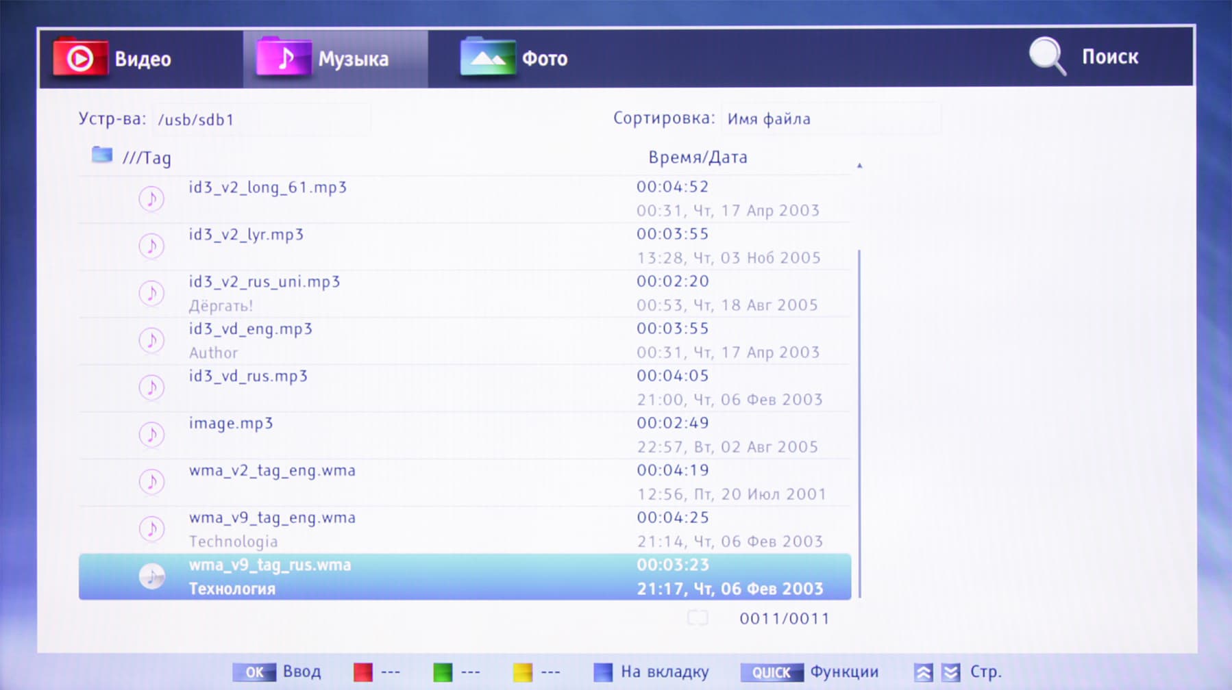Click music note icon for id3_v2_long_61.mp3
Image resolution: width=1232 pixels, height=690 pixels.
click(151, 199)
